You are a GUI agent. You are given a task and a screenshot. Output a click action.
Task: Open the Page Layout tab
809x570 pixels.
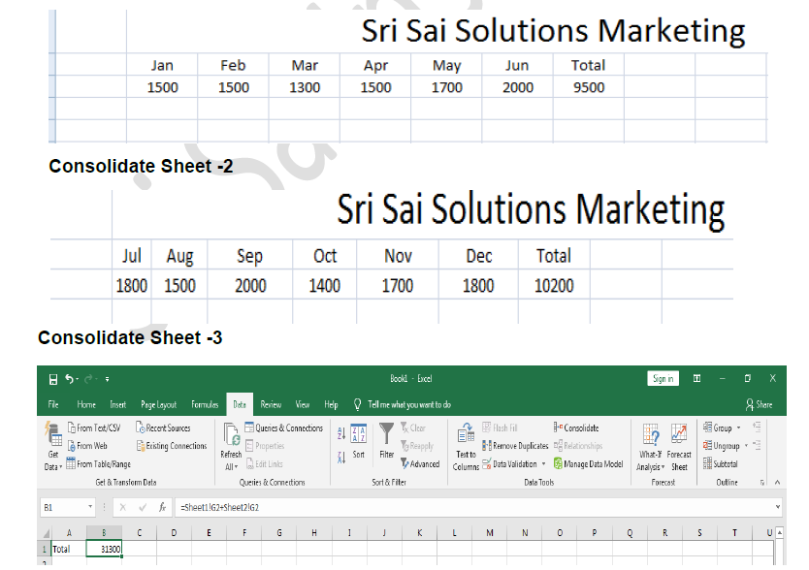[159, 404]
